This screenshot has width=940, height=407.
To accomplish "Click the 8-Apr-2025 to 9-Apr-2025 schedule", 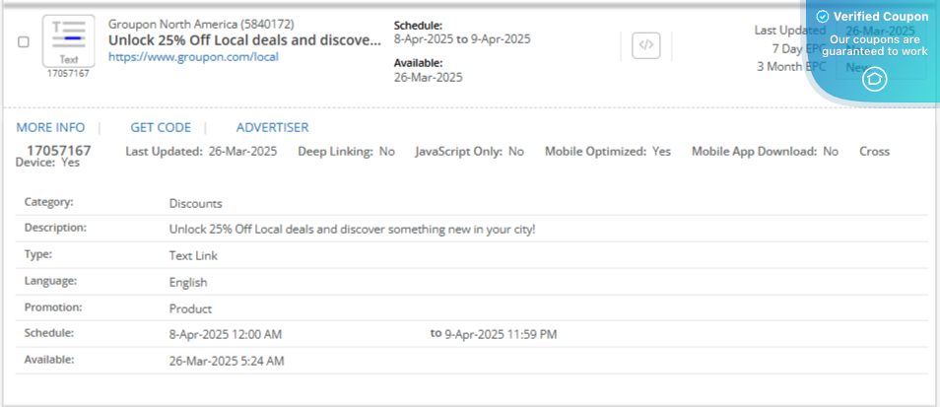I will coord(461,39).
